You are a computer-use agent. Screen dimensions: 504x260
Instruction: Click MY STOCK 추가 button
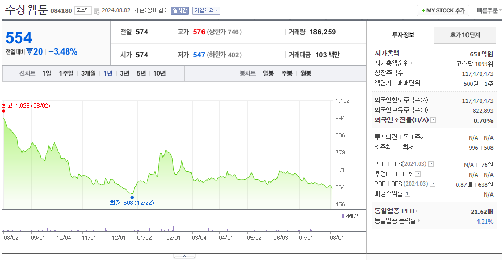coord(443,10)
